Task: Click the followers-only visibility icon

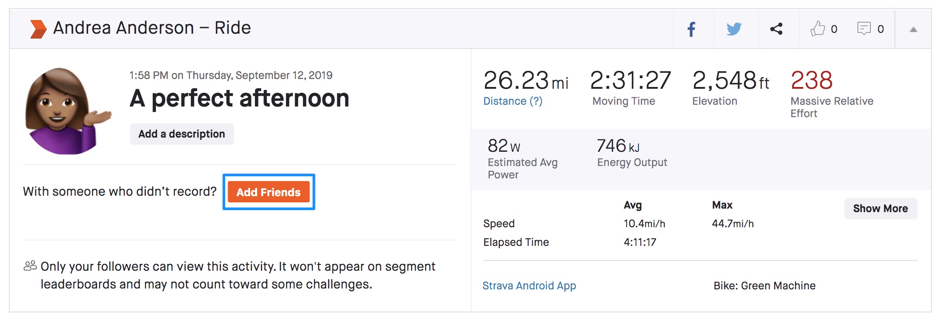Action: (x=30, y=266)
